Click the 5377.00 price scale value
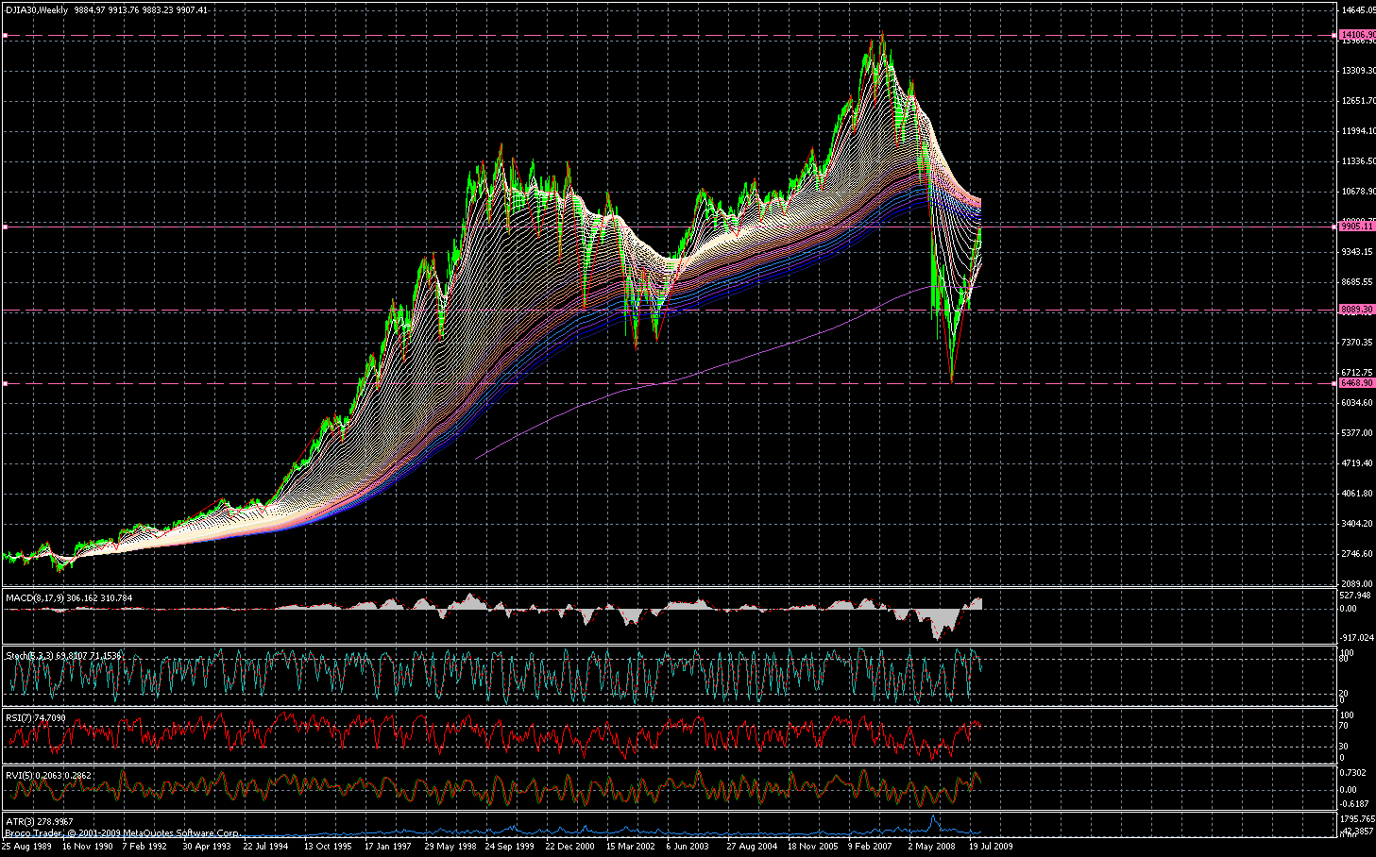Image resolution: width=1376 pixels, height=857 pixels. tap(1358, 432)
